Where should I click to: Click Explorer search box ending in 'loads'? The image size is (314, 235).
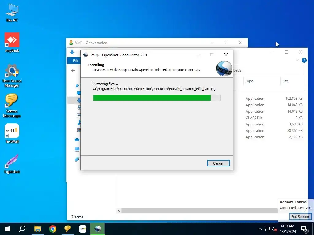coord(268,70)
